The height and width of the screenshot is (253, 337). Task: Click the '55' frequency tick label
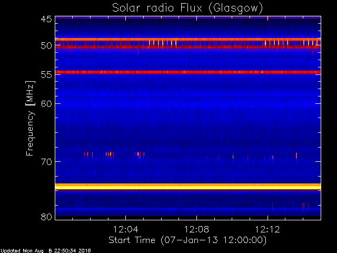pyautogui.click(x=46, y=75)
